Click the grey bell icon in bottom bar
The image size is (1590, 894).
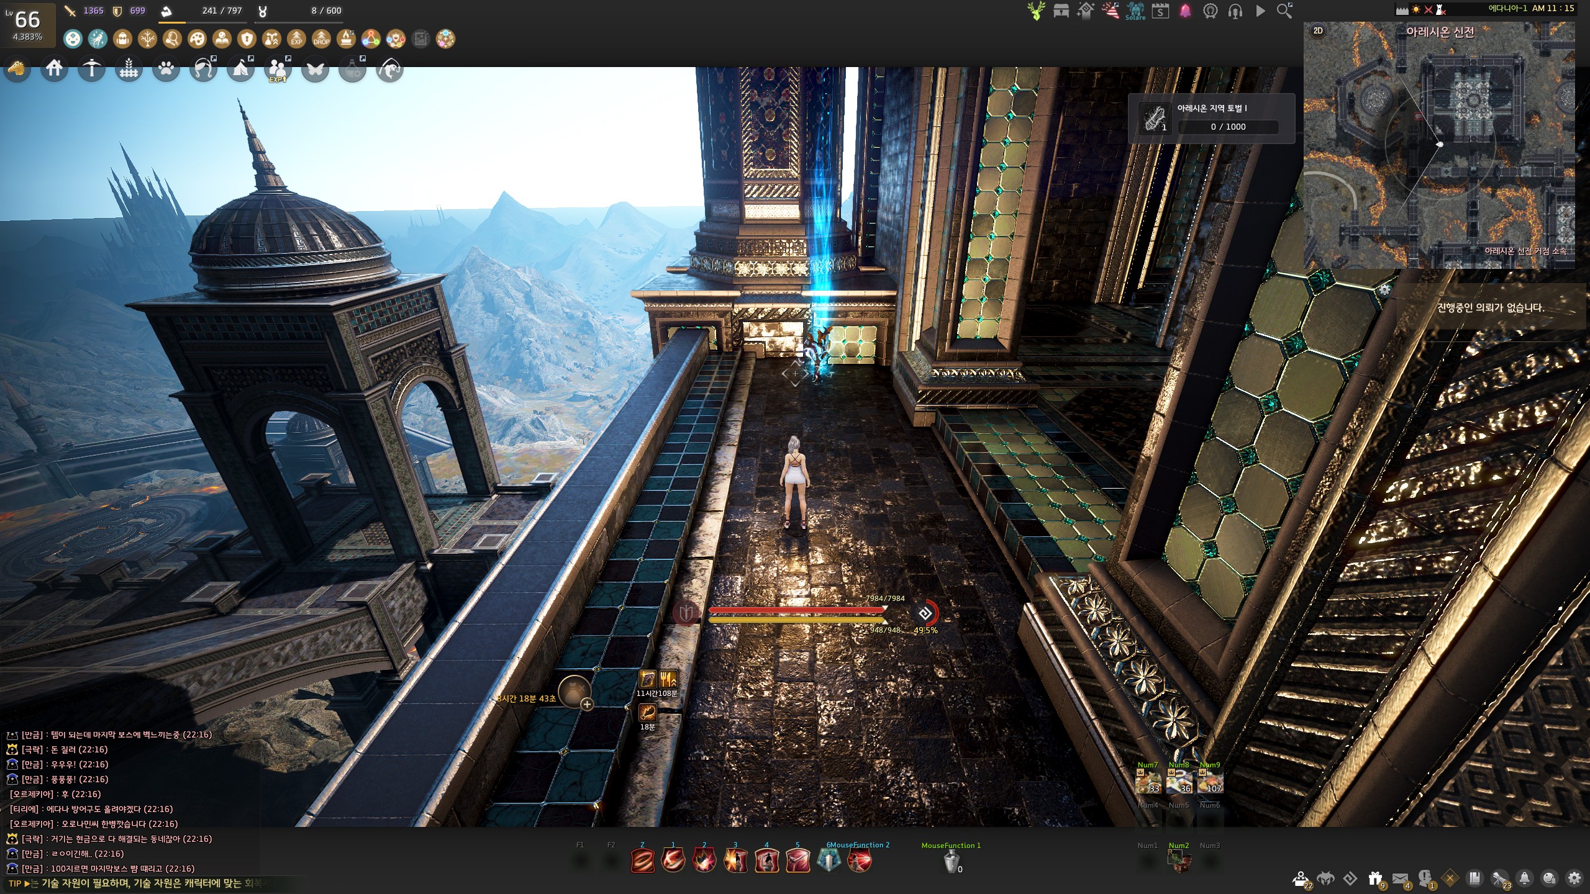click(1525, 878)
